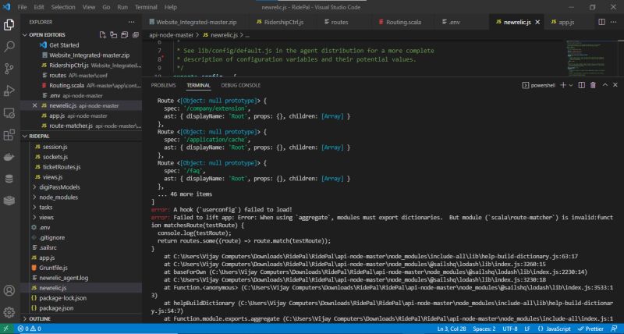This screenshot has height=334, width=624.
Task: Open the Search view in activity bar
Action: [x=9, y=47]
